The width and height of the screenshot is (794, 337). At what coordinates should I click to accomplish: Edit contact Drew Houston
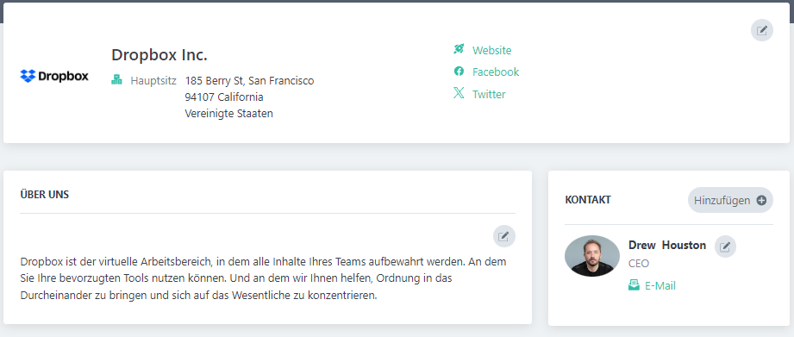(725, 247)
